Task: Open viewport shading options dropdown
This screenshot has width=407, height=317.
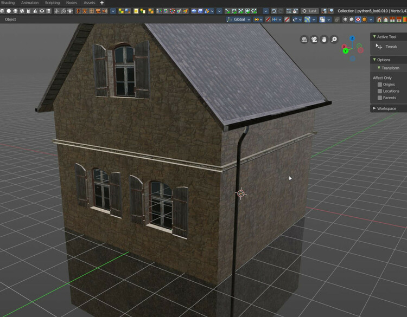Action: coord(371,20)
